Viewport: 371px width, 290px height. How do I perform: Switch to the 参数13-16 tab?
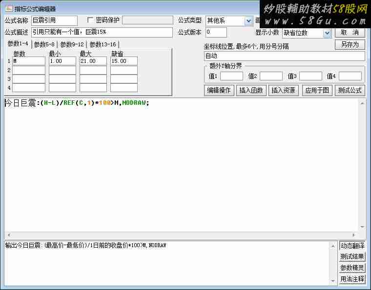(103, 44)
